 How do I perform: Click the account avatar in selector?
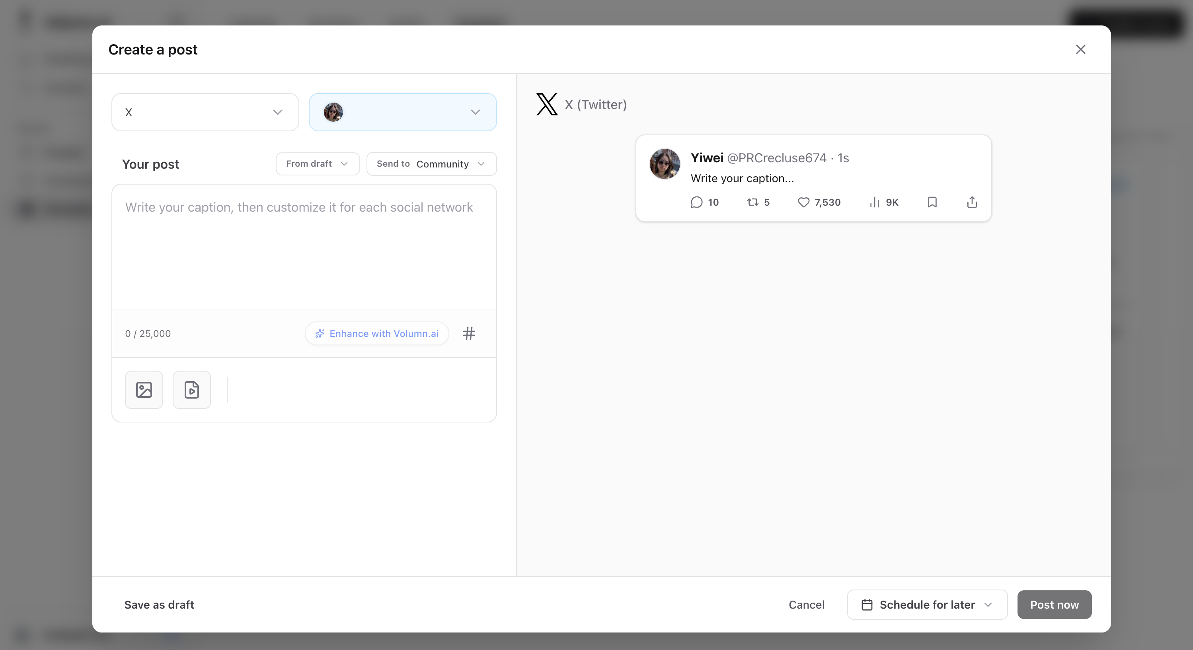[333, 112]
